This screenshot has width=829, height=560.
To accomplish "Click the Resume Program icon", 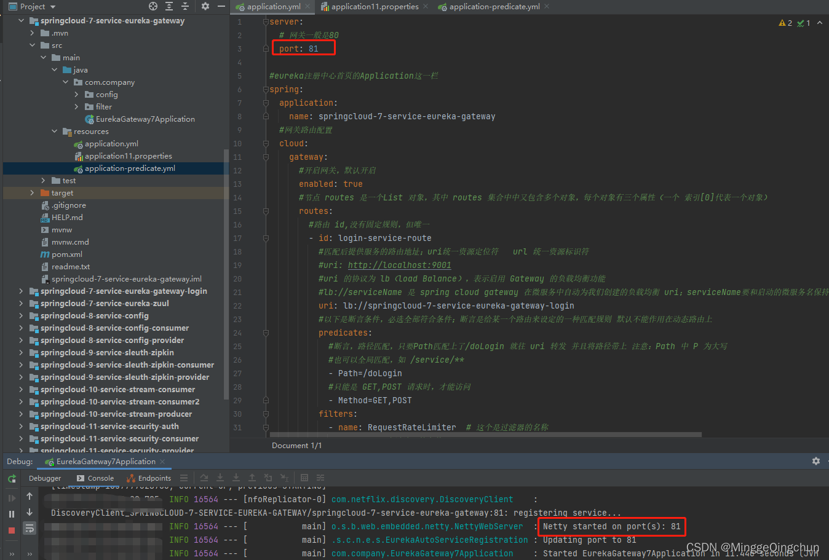I will [12, 498].
